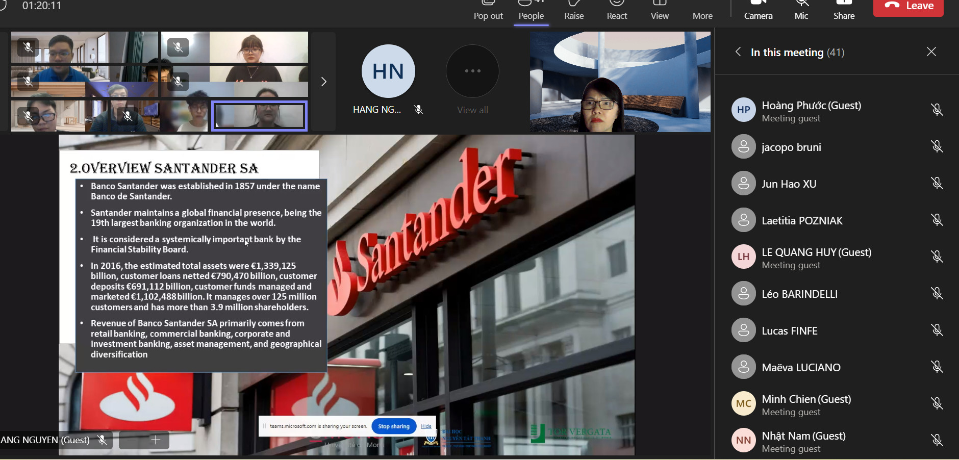This screenshot has height=460, width=959.
Task: Toggle the Mic mute state
Action: 801,10
